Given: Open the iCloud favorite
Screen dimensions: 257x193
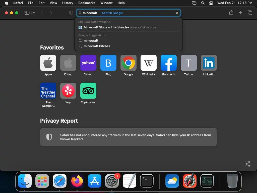Looking at the screenshot, I should 68,63.
